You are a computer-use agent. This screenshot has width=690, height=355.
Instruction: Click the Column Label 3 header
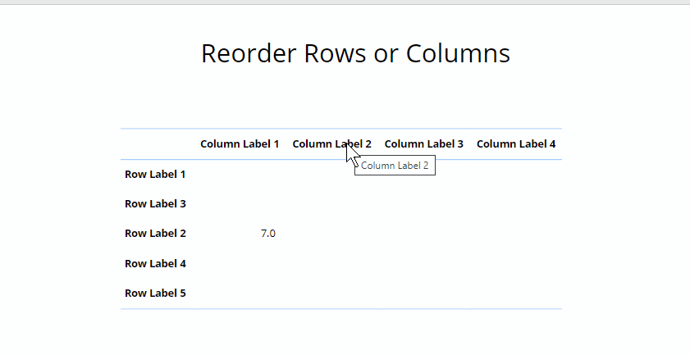click(424, 144)
